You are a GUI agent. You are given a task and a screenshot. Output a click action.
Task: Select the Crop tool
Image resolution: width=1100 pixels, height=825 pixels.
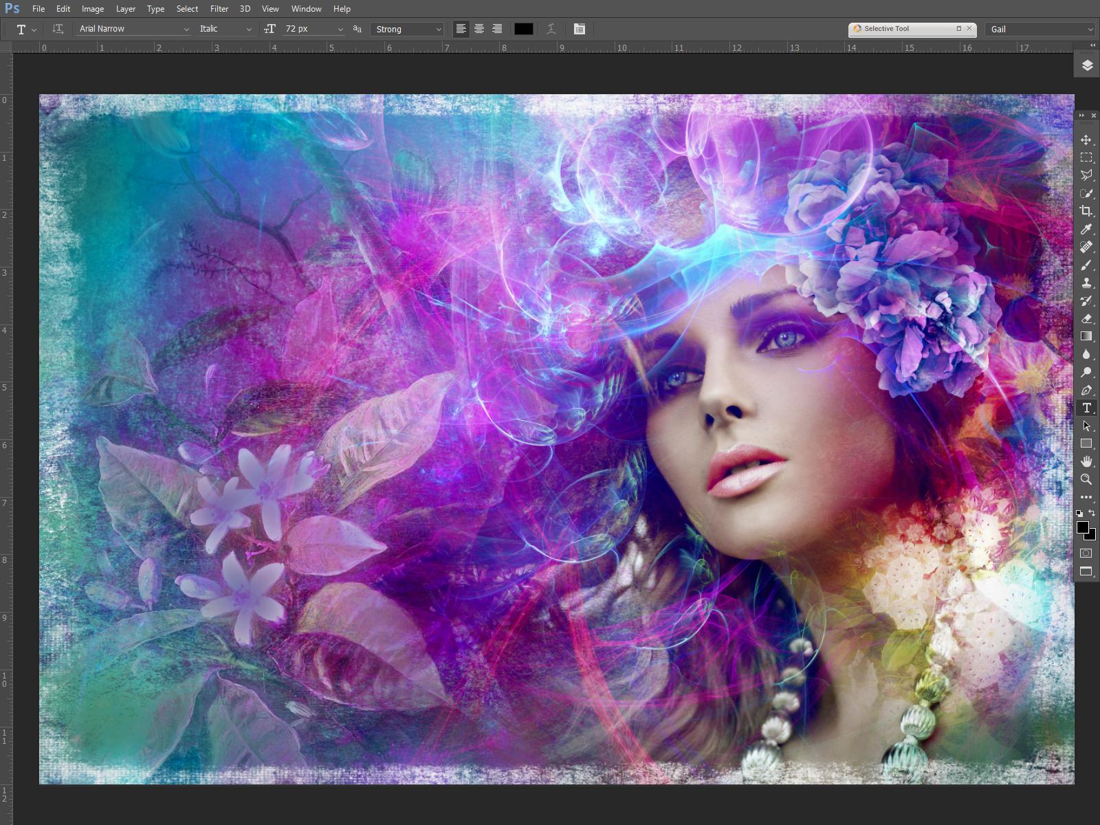pyautogui.click(x=1086, y=211)
